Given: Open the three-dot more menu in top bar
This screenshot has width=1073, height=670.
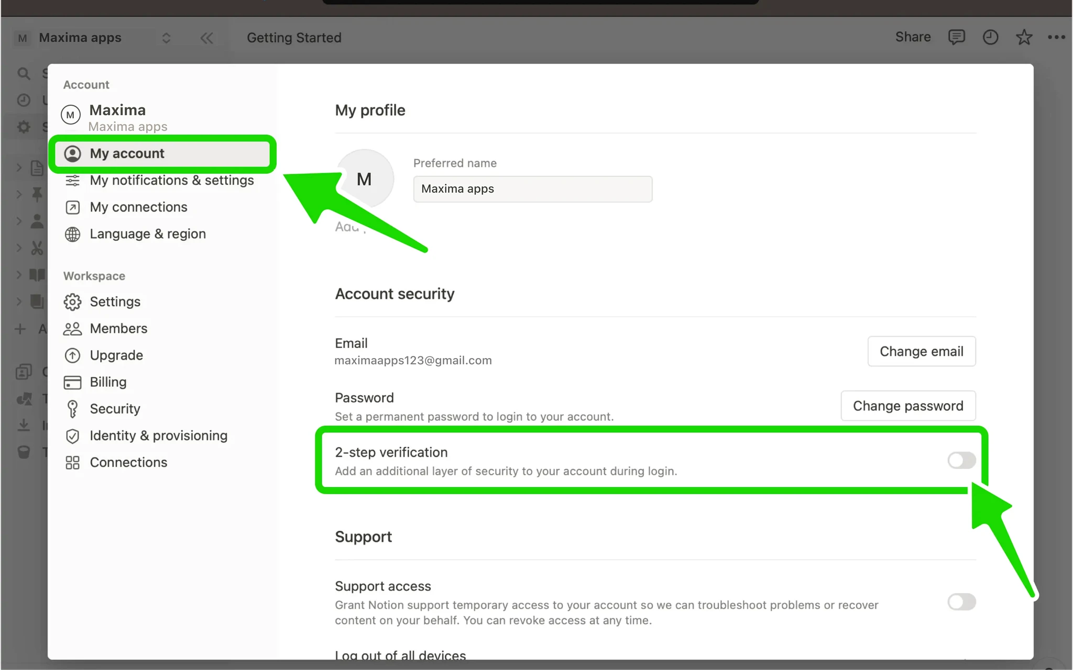Looking at the screenshot, I should click(x=1056, y=37).
